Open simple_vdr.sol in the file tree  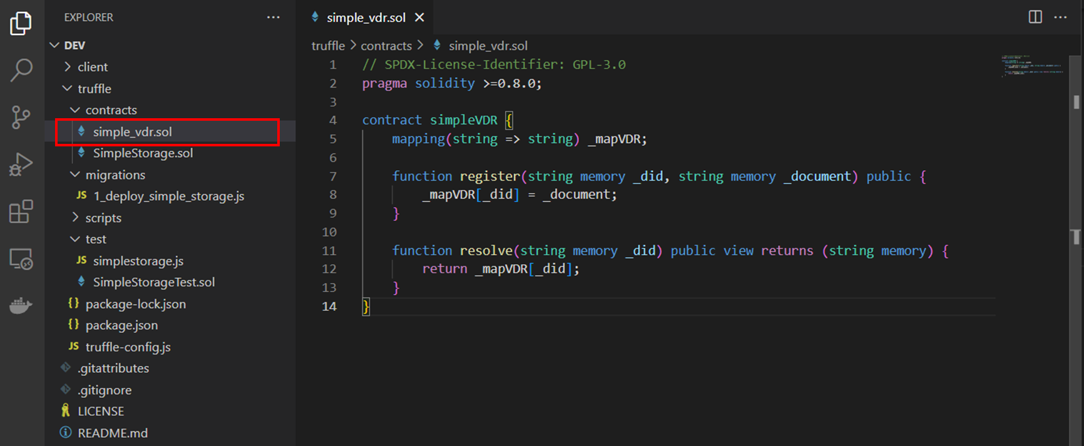click(x=170, y=131)
